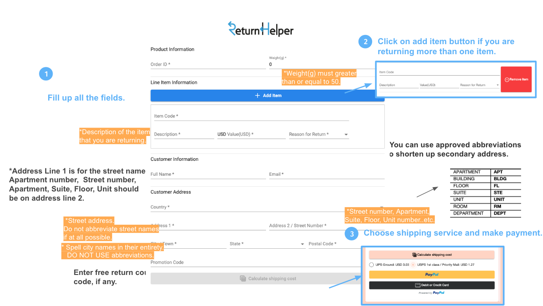Click calculator icon on grey Calculate shipping button
The image size is (543, 306).
coord(243,278)
